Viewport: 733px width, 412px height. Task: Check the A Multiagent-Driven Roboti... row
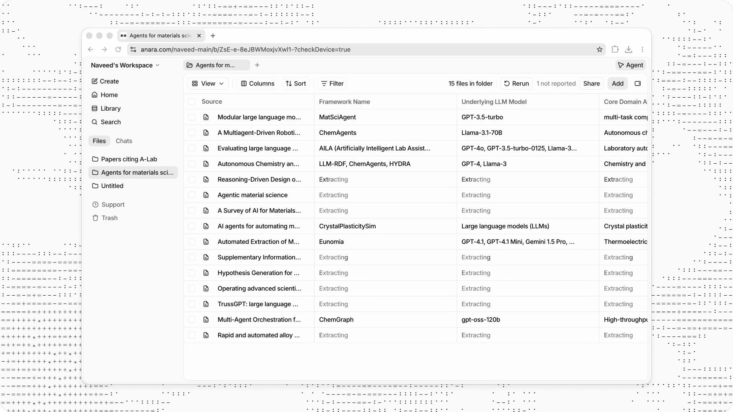coord(192,133)
